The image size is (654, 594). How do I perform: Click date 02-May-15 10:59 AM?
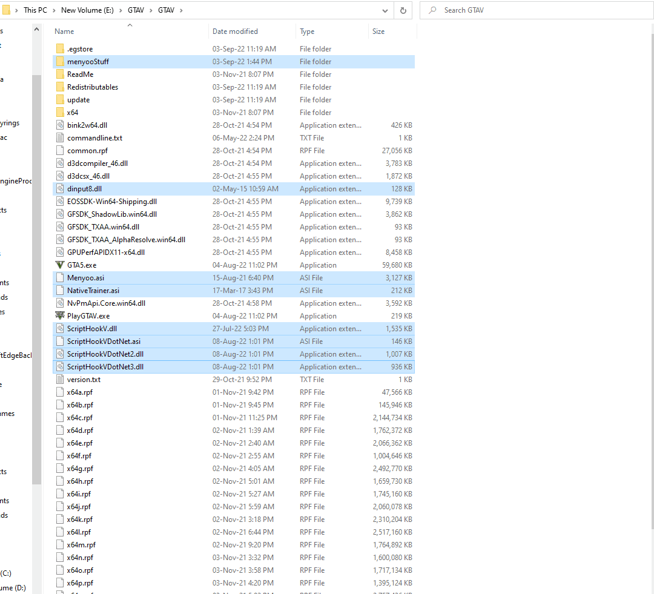tap(245, 189)
